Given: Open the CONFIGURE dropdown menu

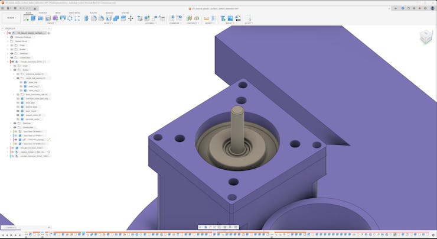Looking at the screenshot, I should [x=175, y=23].
